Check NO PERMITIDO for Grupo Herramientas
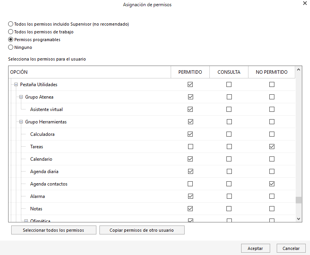Viewport: 310px width, 255px height. 272,122
